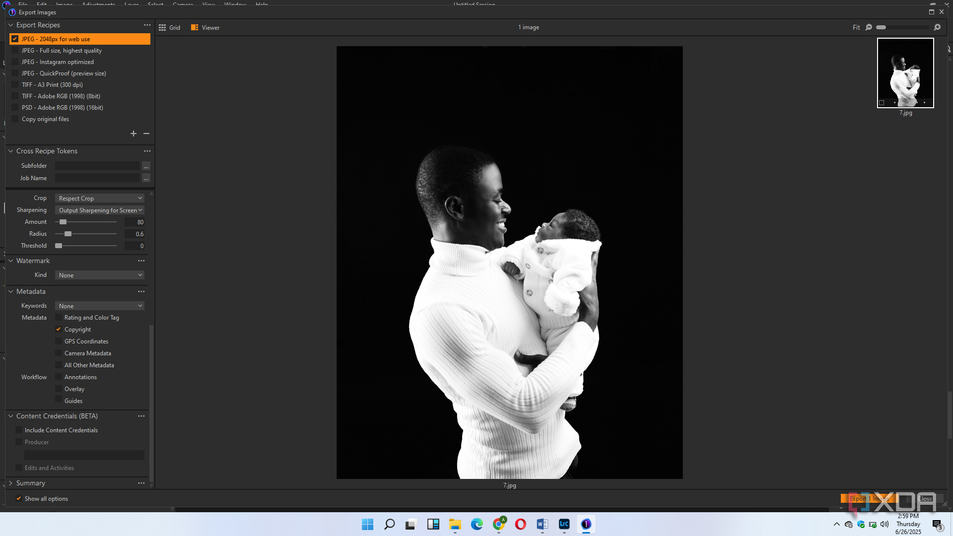Viewport: 953px width, 536px height.
Task: Remove the selected export recipe
Action: coord(146,134)
